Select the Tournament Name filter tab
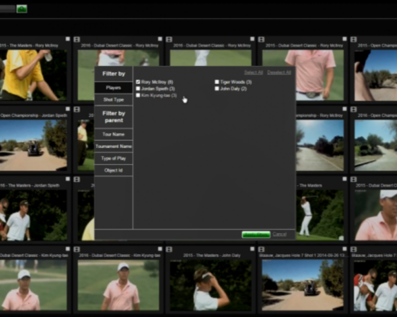The image size is (397, 317). [114, 146]
